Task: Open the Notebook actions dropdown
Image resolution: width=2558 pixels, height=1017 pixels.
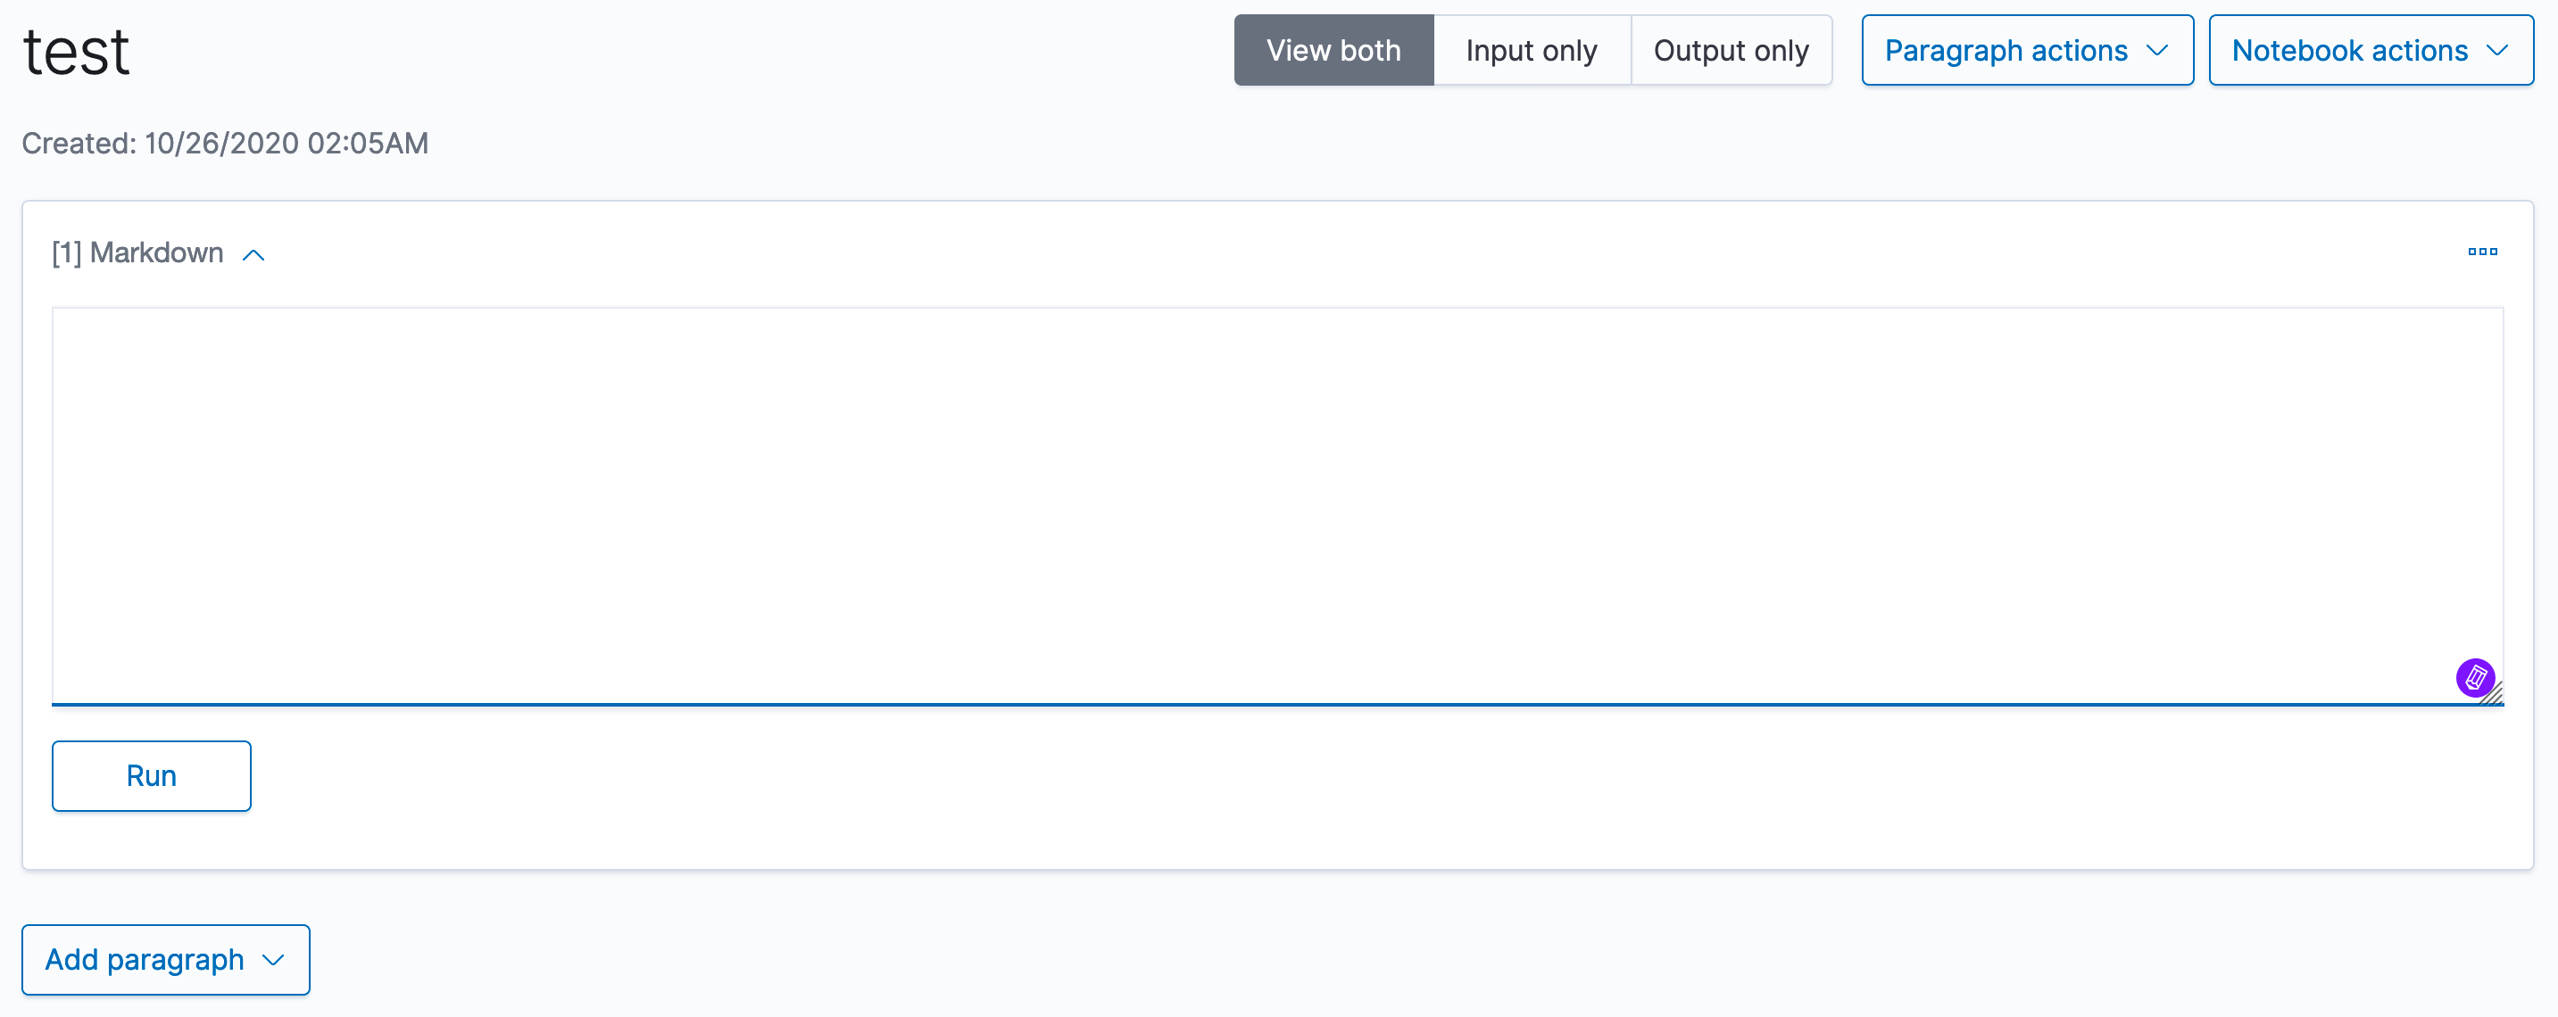Action: point(2371,51)
